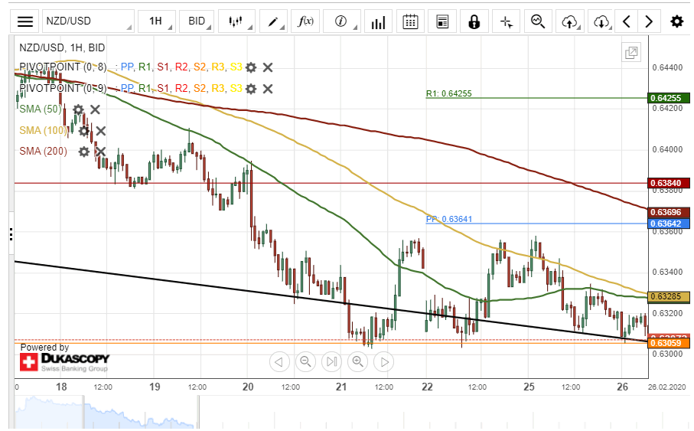Click the cloud download load icon
694x431 pixels.
pos(601,21)
